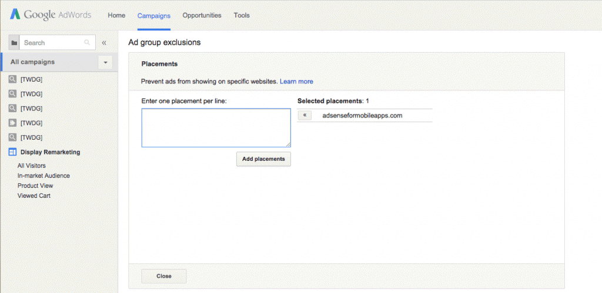Click the tag-shaped shopping campaign icon

coord(13,123)
